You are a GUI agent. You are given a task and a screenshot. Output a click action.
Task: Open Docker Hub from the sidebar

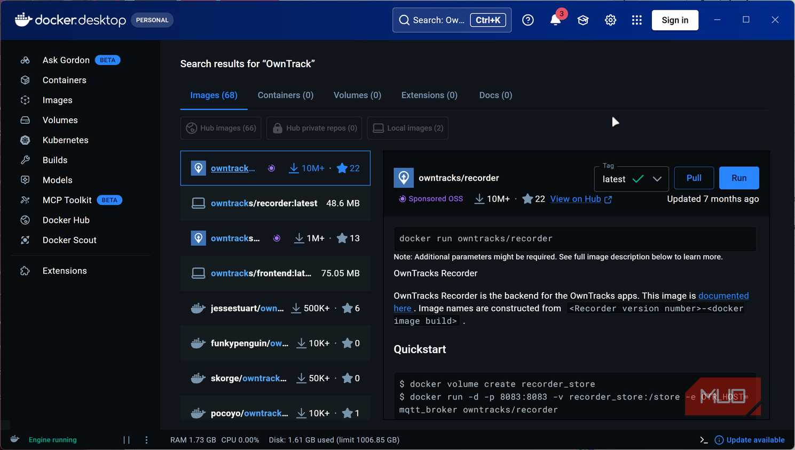tap(66, 220)
